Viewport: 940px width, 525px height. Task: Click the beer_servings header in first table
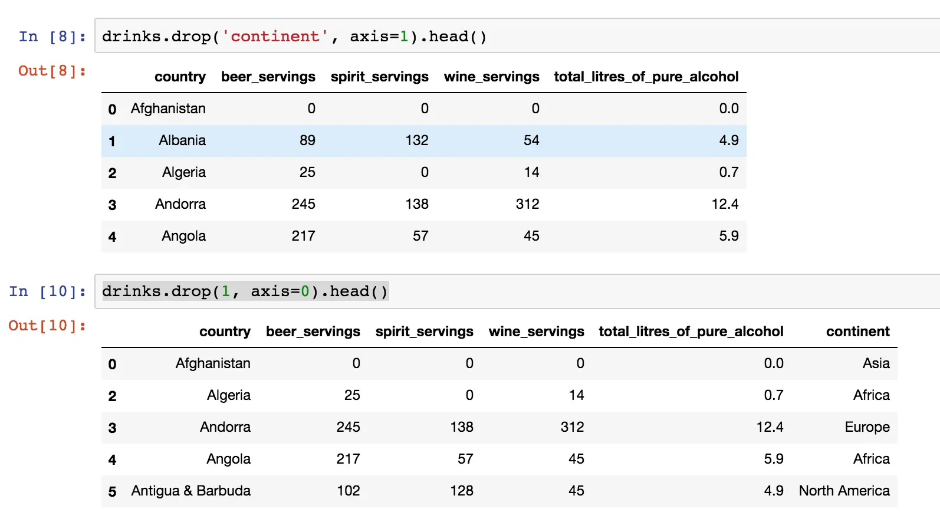click(268, 77)
